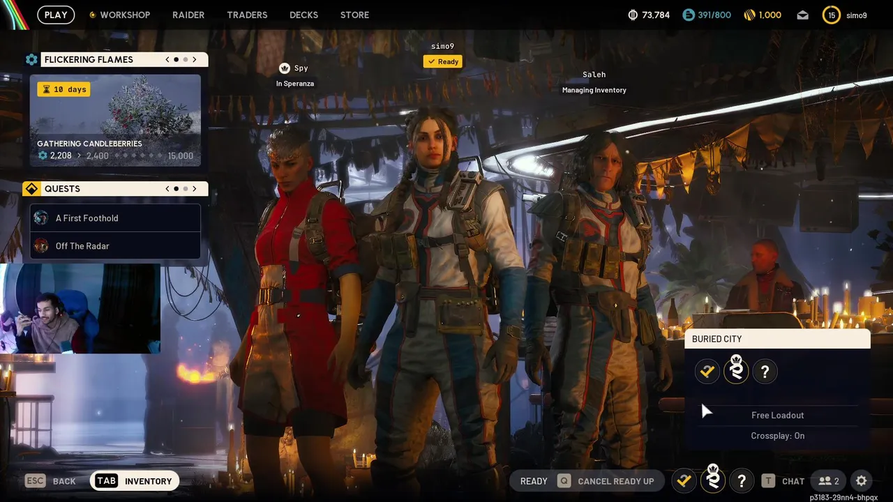Viewport: 893px width, 502px height.
Task: Click the blue currency icon beside 391/800
Action: (x=689, y=15)
